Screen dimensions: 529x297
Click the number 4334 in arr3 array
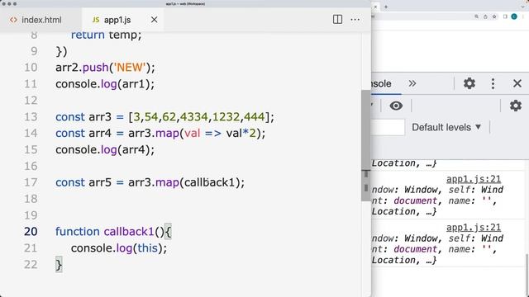[x=194, y=117]
